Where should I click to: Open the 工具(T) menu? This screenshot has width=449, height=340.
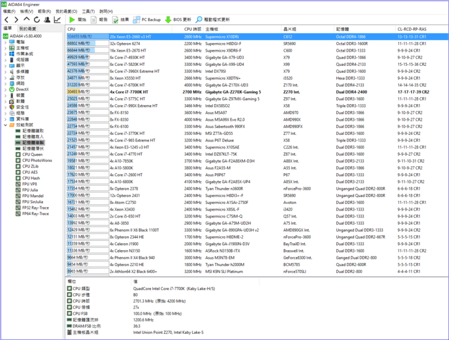point(88,11)
